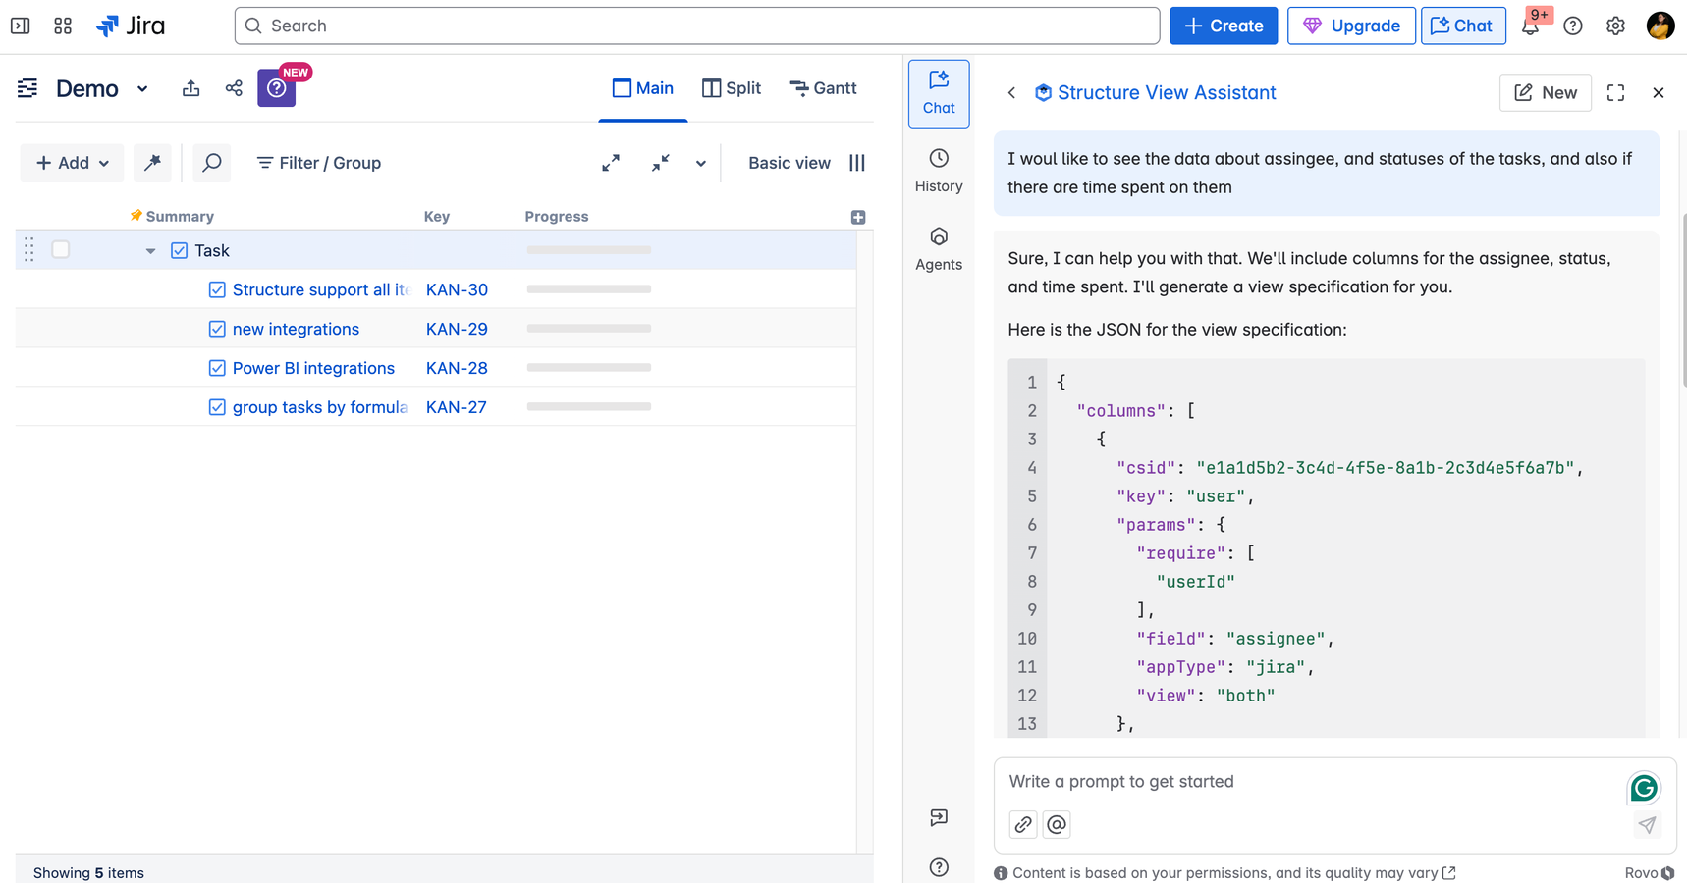
Task: Click the Chat button in the top bar
Action: click(1463, 26)
